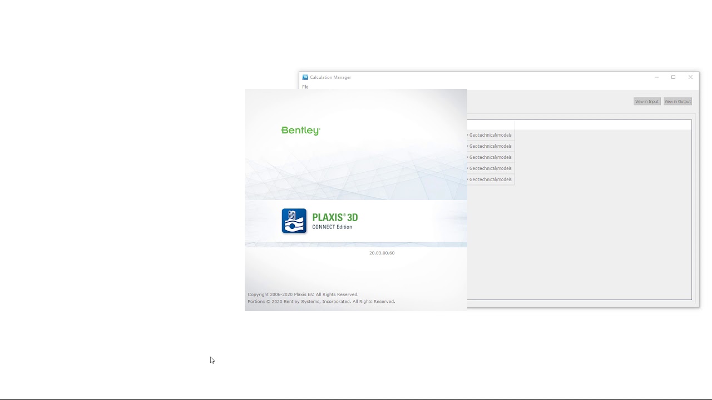The width and height of the screenshot is (712, 400).
Task: Click the version number 20.03.00.60
Action: pos(382,253)
